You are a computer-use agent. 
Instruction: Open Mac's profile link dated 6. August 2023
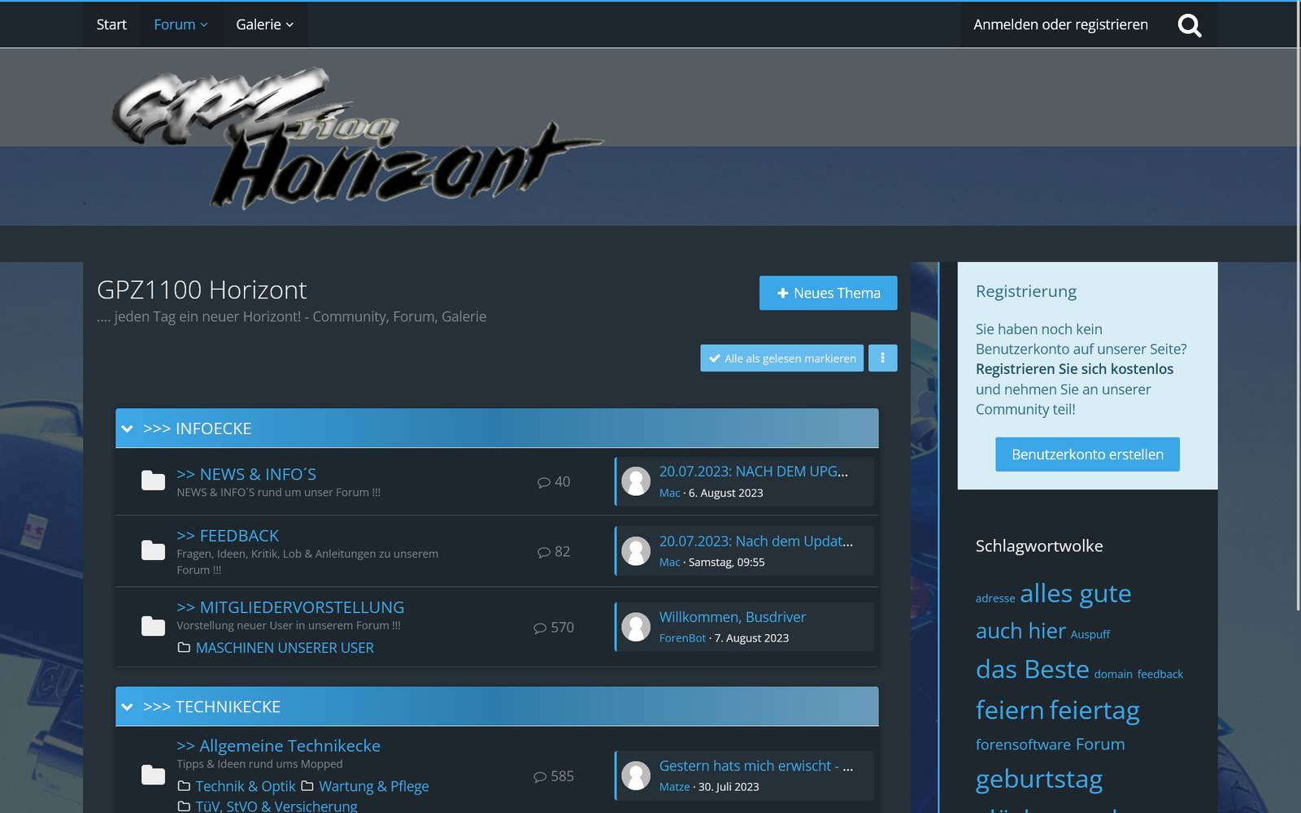(x=669, y=493)
